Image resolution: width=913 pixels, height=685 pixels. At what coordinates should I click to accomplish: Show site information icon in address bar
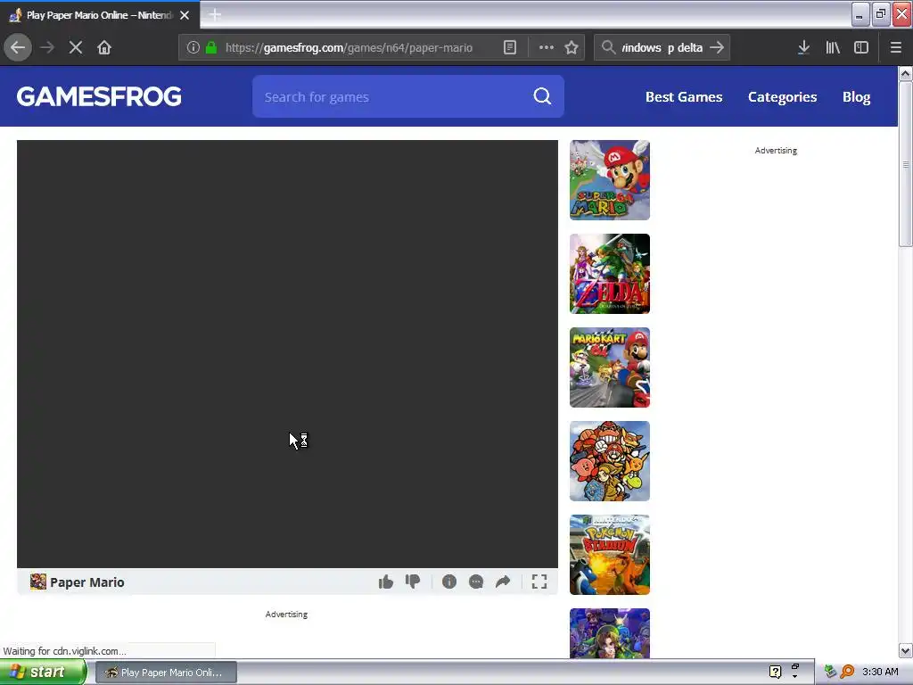coord(193,47)
